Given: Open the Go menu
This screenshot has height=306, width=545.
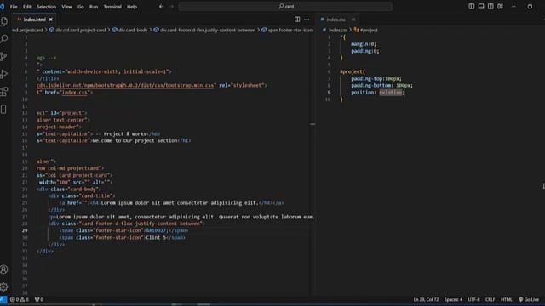Looking at the screenshot, I should click(x=81, y=7).
